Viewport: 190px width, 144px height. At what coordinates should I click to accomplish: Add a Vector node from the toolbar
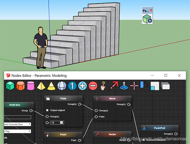[x=113, y=85]
